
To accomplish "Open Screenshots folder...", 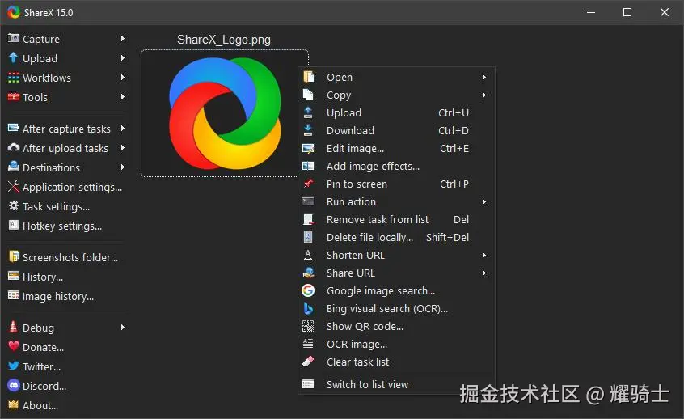I will (x=70, y=257).
